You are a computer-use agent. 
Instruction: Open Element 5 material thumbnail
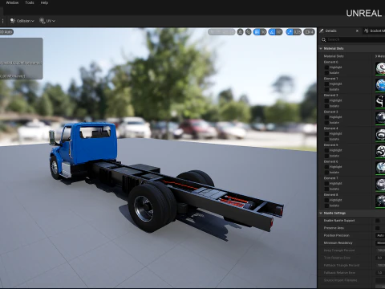click(380, 151)
